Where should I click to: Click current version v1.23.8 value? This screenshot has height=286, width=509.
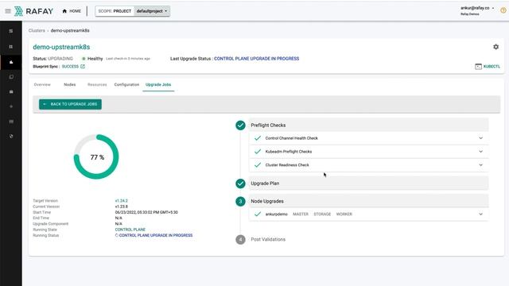(x=122, y=207)
